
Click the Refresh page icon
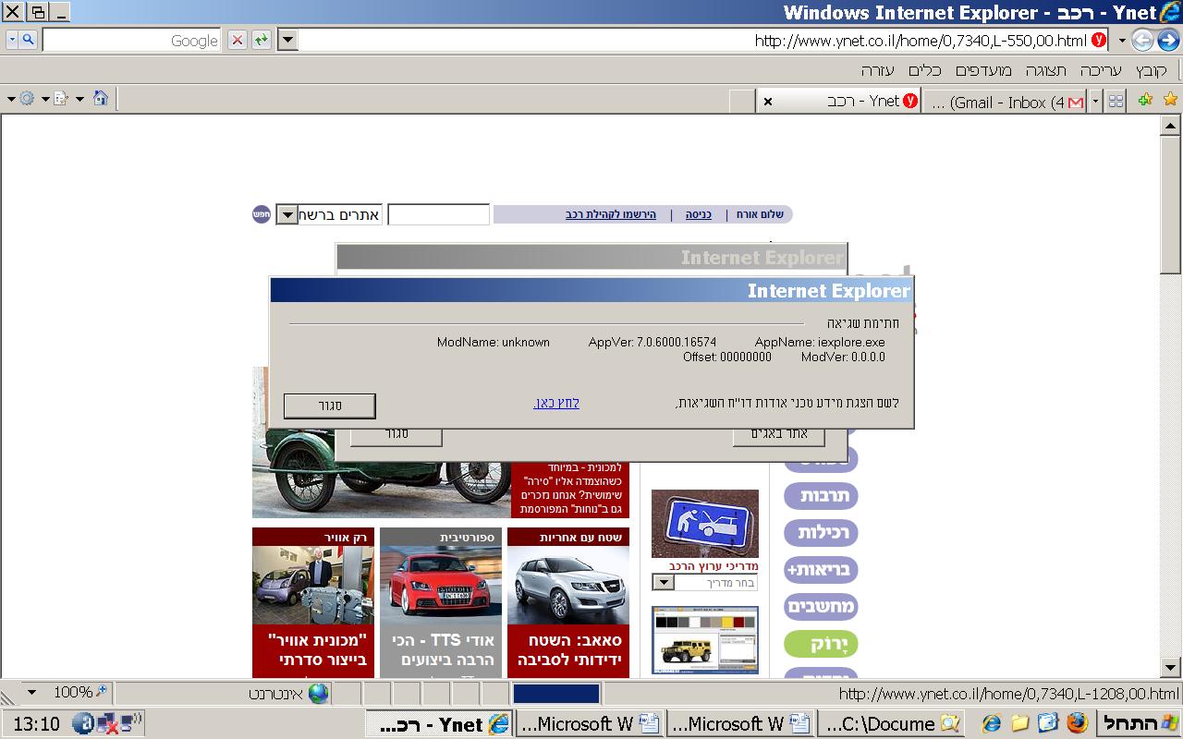pyautogui.click(x=262, y=40)
